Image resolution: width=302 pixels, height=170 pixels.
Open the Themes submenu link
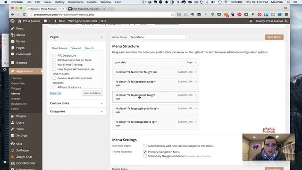point(16,78)
